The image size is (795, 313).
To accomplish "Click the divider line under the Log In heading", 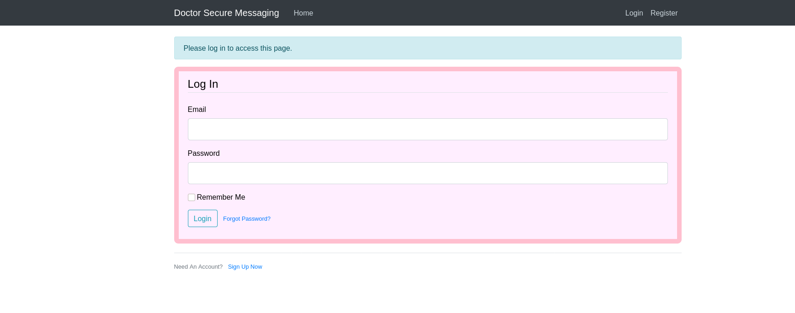I will pyautogui.click(x=427, y=92).
